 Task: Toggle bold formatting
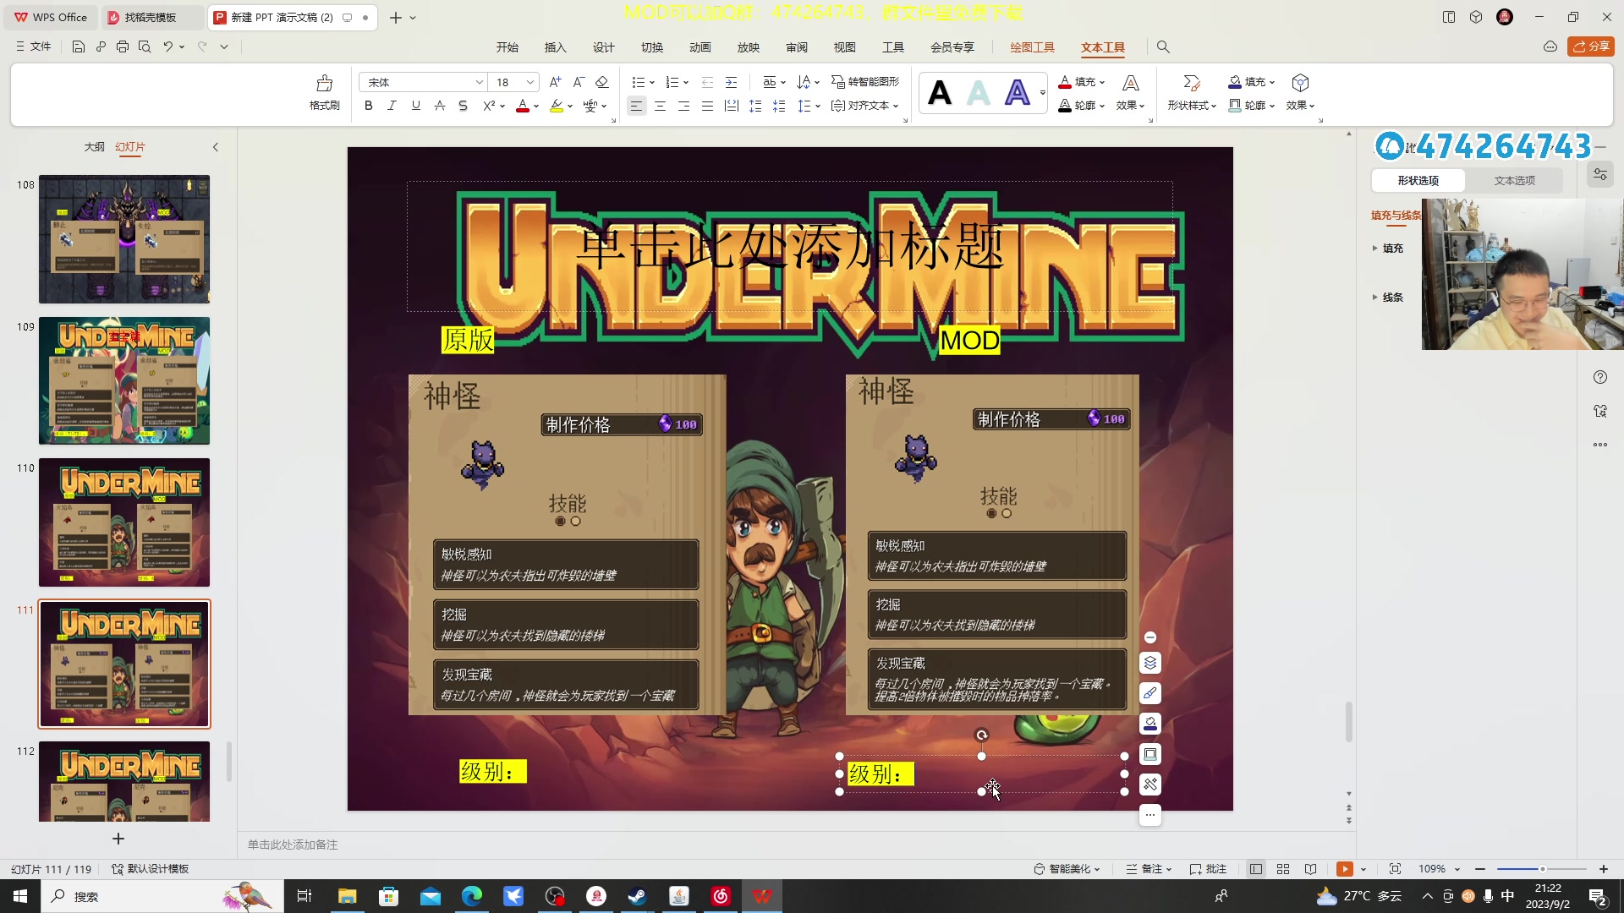[368, 106]
